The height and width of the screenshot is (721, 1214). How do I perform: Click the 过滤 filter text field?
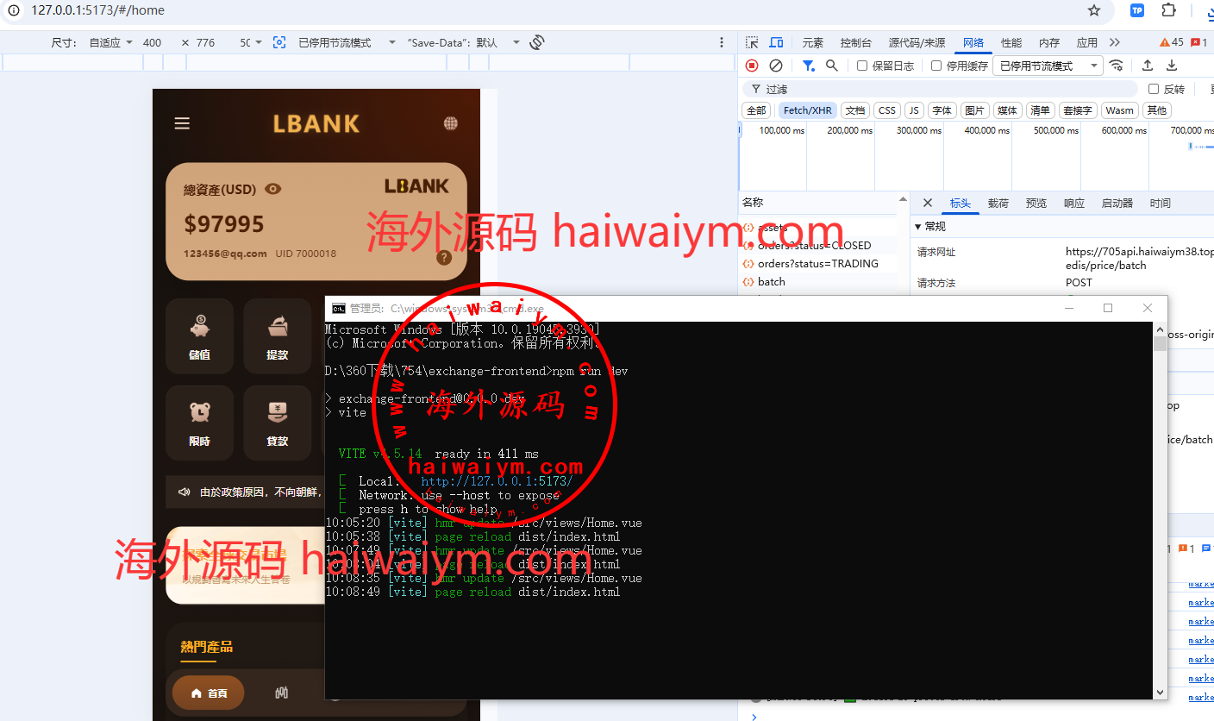pos(940,89)
